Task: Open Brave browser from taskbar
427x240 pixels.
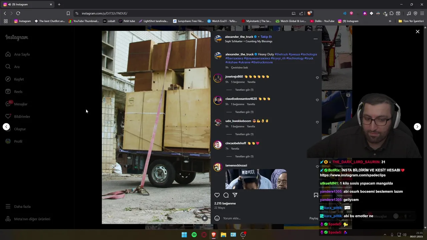Action: (213, 235)
